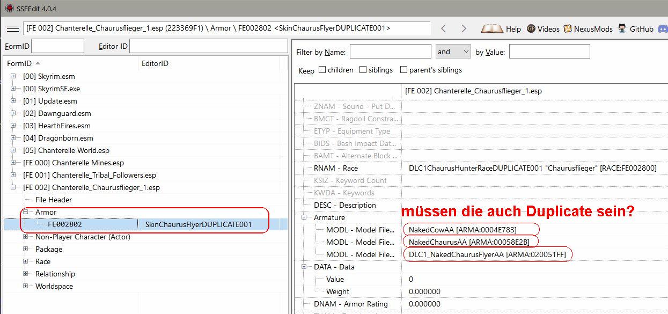Select the FE002802 armor record
The width and height of the screenshot is (668, 314).
coord(65,224)
